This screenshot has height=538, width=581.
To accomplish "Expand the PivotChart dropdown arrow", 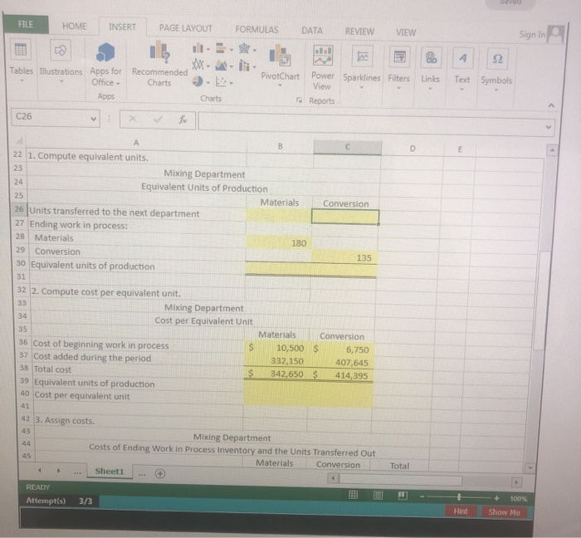I will point(280,86).
